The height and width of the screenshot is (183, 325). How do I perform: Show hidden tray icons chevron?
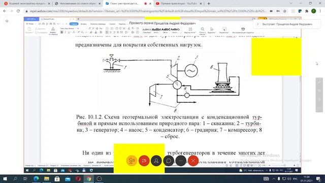274,178
